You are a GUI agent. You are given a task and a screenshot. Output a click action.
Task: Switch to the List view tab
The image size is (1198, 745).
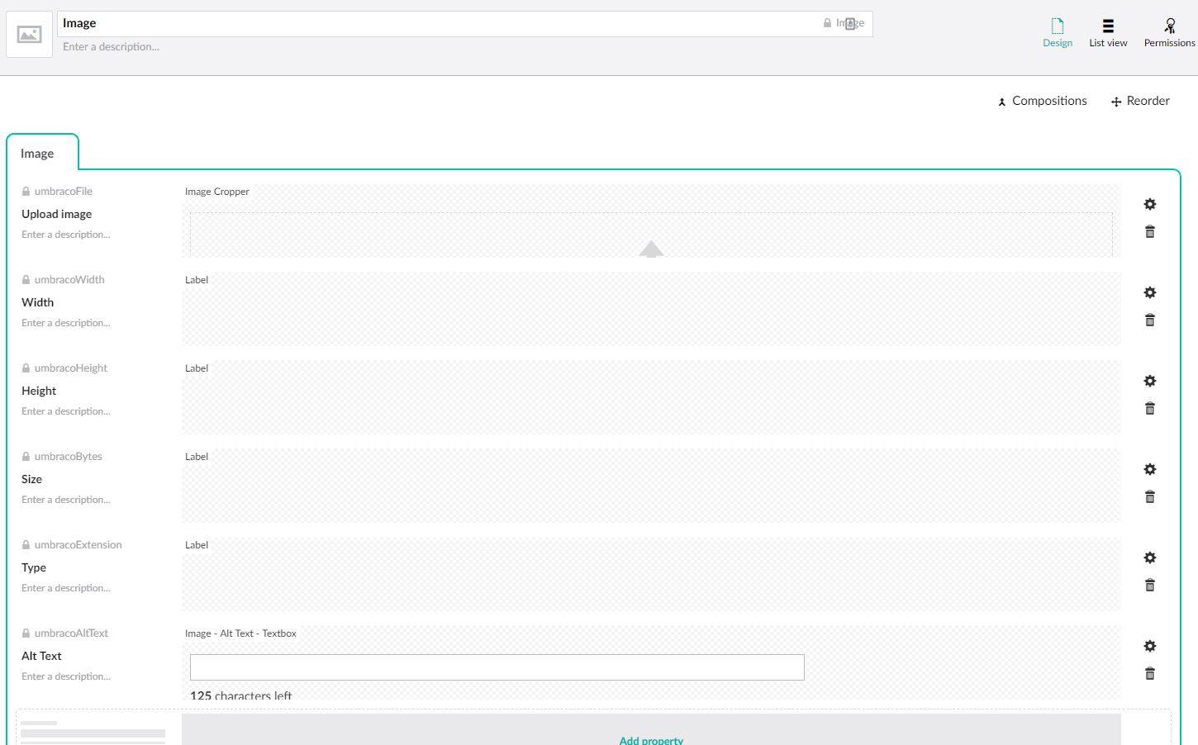click(1107, 33)
